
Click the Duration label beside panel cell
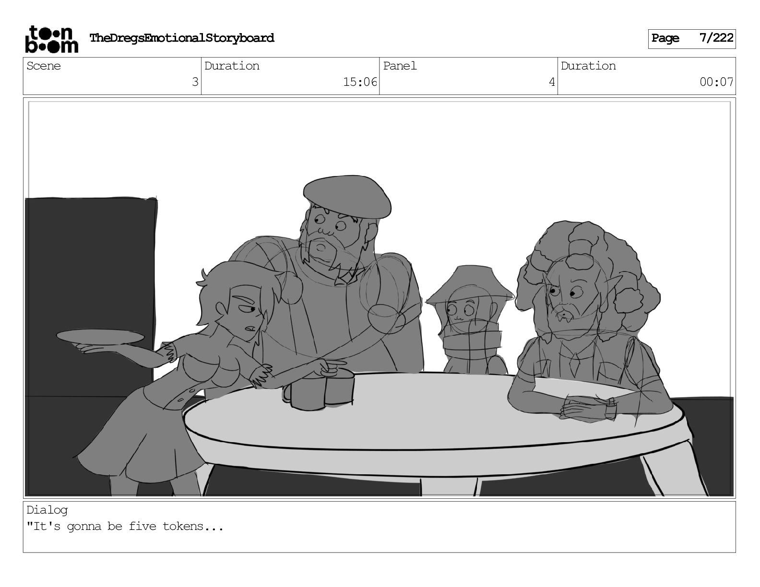(x=588, y=66)
